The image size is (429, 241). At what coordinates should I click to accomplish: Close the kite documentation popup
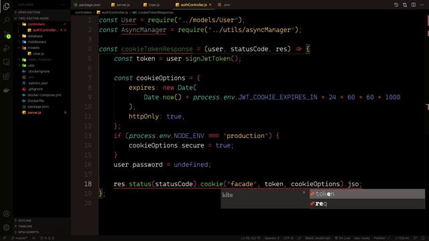point(304,192)
